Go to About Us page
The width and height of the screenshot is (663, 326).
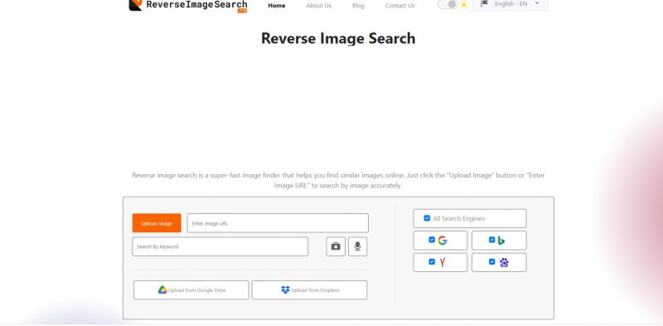pos(319,6)
